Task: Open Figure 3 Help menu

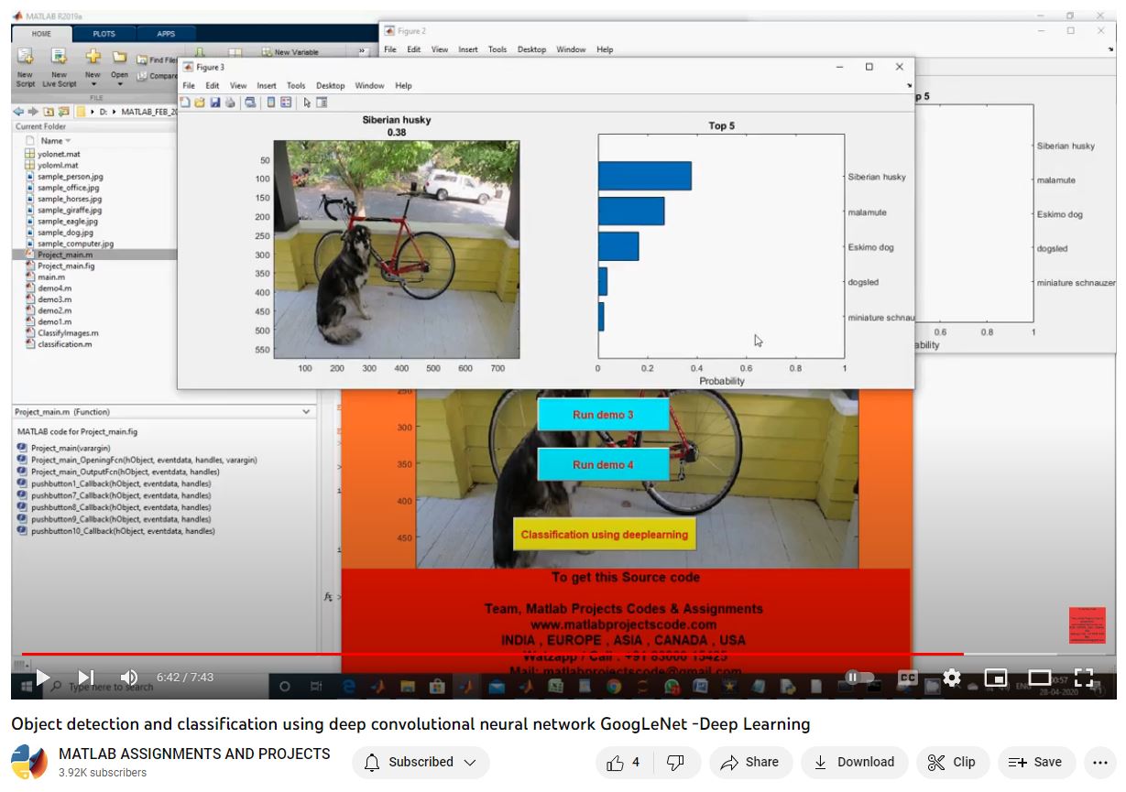Action: [403, 85]
